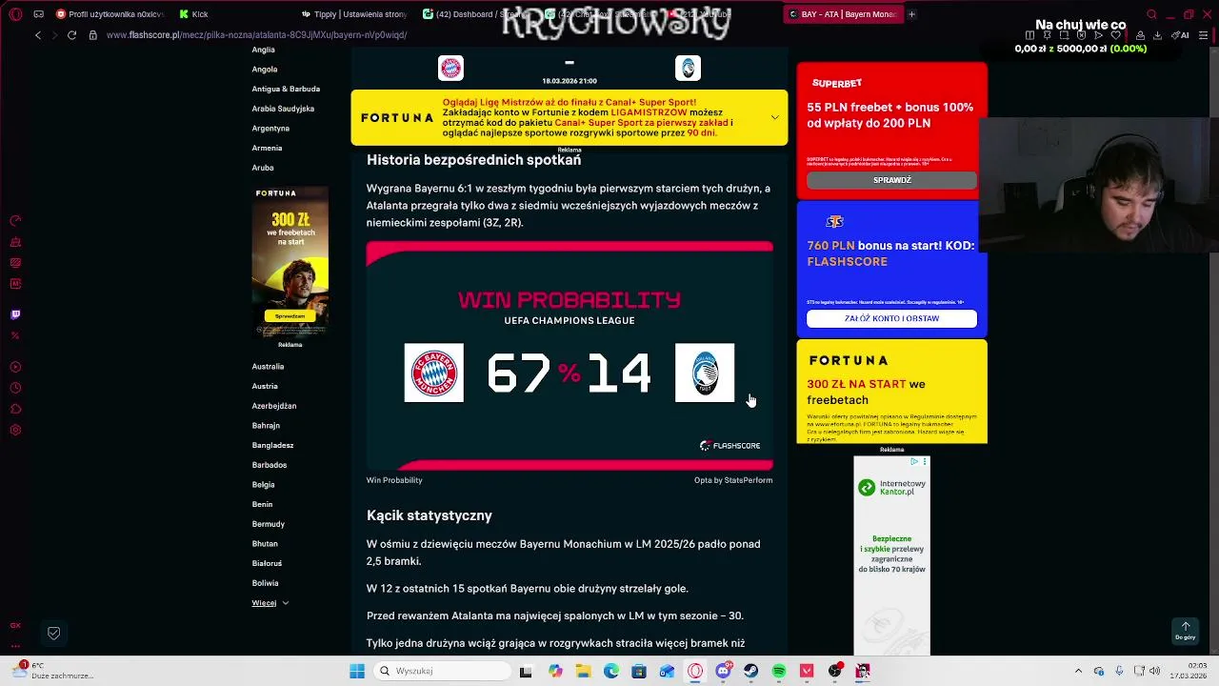The width and height of the screenshot is (1219, 686).
Task: Go back with the browser back arrow
Action: pos(38,35)
